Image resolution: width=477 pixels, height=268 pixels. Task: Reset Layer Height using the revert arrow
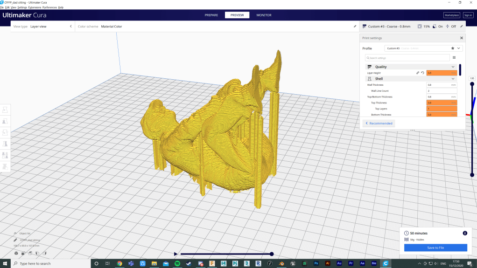(x=422, y=73)
